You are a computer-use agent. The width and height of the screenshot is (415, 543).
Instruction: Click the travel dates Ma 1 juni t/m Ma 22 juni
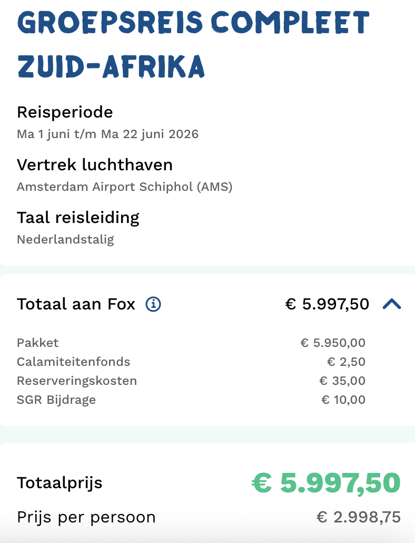108,134
